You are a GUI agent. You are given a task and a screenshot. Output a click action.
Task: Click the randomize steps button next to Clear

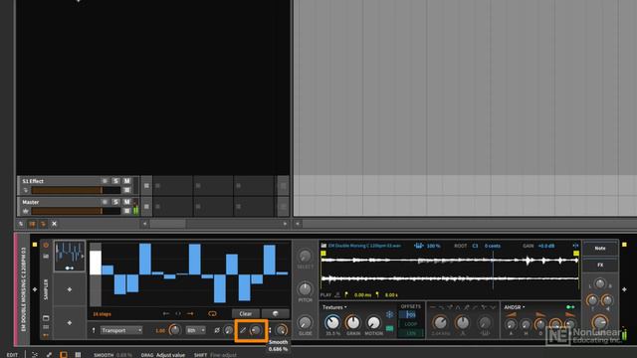tap(276, 314)
